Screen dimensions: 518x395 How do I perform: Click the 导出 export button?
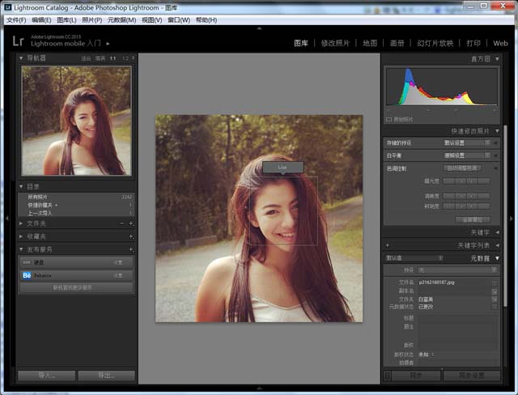pyautogui.click(x=106, y=376)
